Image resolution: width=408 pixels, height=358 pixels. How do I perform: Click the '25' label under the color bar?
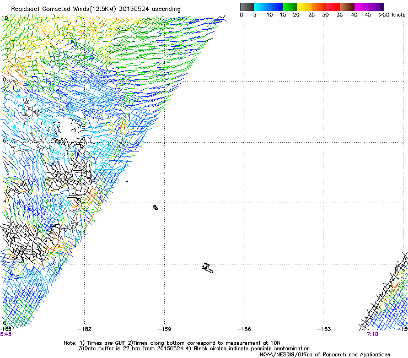point(312,15)
